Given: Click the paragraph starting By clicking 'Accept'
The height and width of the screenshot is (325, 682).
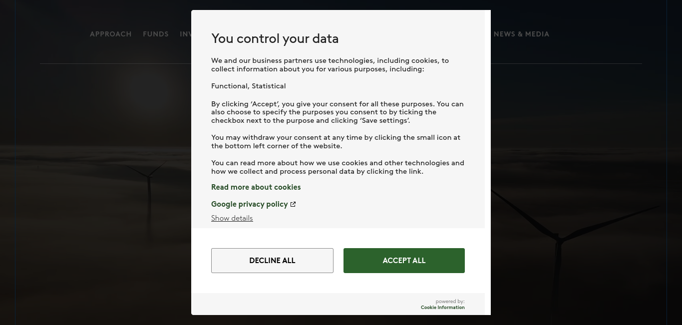Looking at the screenshot, I should (x=338, y=112).
